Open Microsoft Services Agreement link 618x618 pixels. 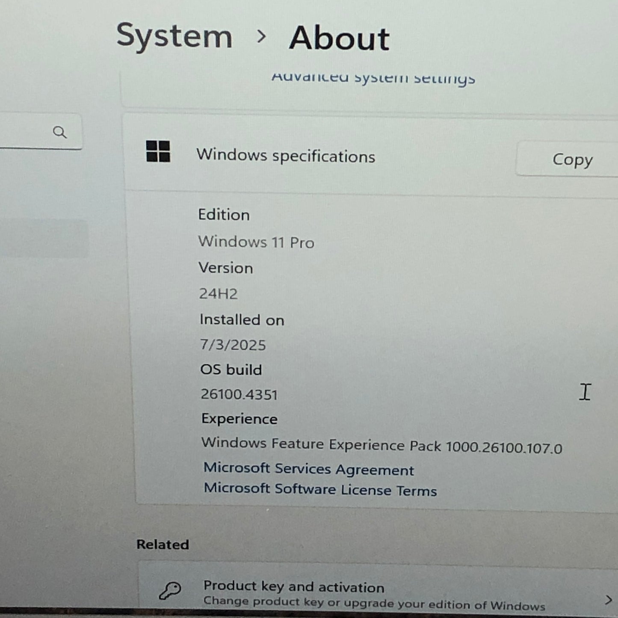308,469
